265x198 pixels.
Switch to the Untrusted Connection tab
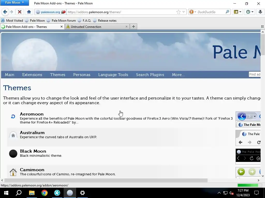(97, 27)
